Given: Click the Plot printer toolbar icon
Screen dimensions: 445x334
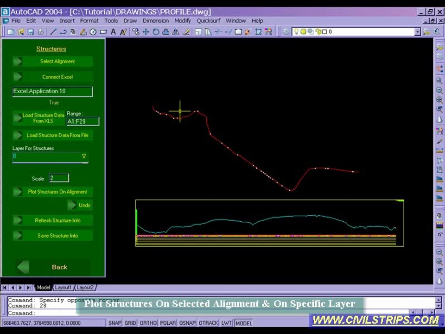Looking at the screenshot, I should (x=41, y=32).
